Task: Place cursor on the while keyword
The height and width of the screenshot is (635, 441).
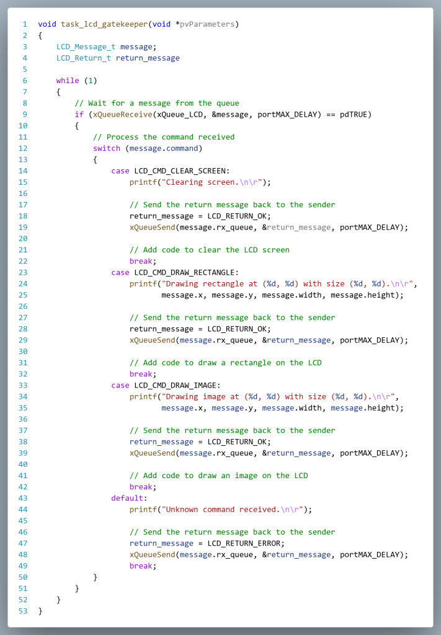Action: pyautogui.click(x=67, y=81)
